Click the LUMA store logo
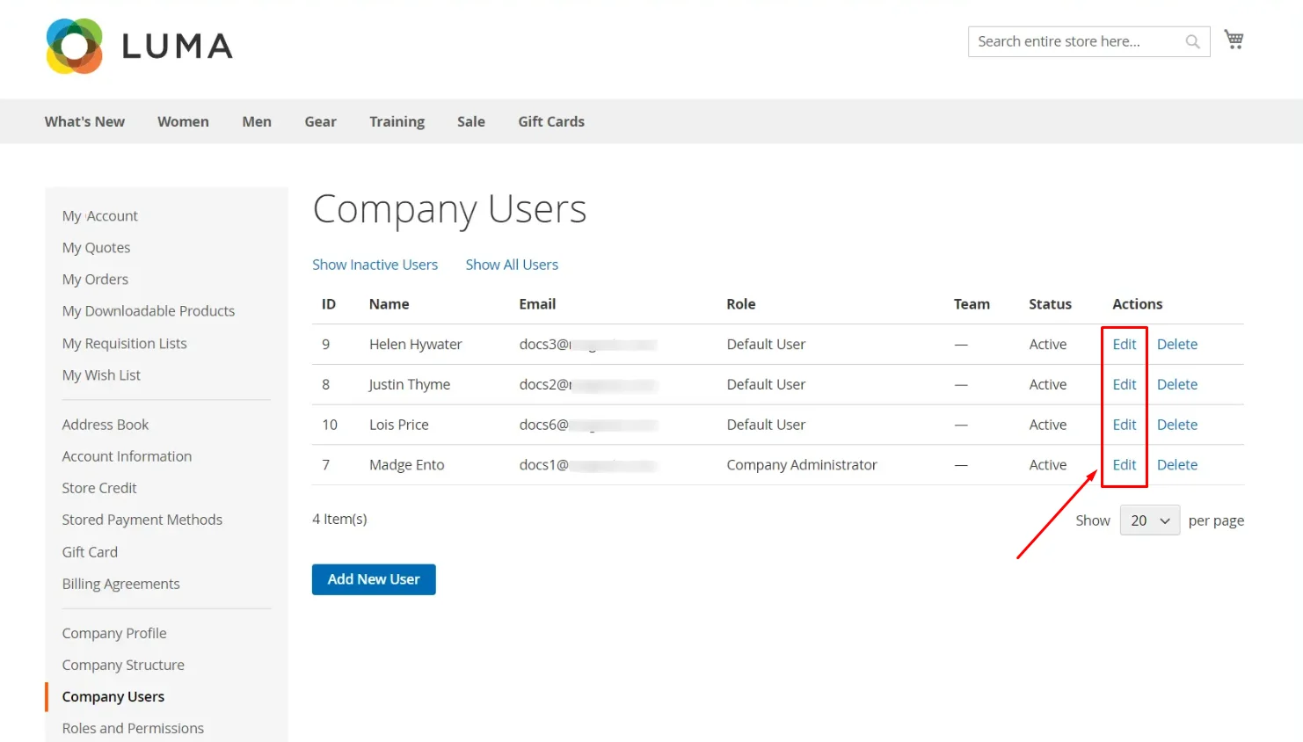Image resolution: width=1303 pixels, height=742 pixels. tap(139, 45)
